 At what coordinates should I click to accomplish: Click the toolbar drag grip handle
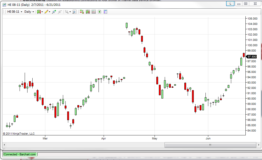coord(4,12)
